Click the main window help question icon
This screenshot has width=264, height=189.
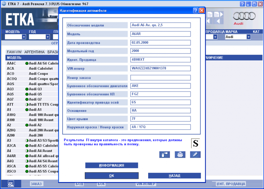242,4
